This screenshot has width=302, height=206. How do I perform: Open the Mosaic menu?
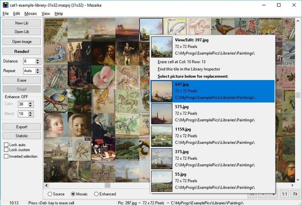click(31, 13)
